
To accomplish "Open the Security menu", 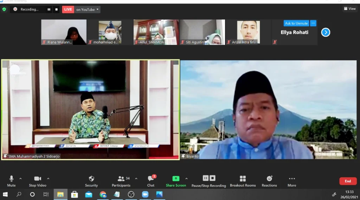I will pyautogui.click(x=91, y=181).
